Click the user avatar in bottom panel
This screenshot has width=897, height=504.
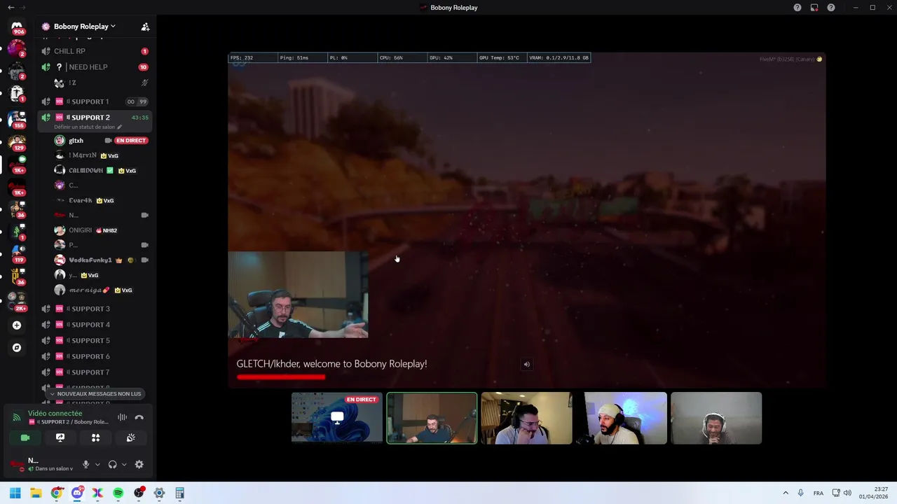18,464
